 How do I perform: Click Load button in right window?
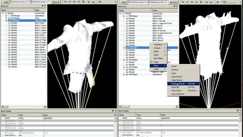[x=123, y=2]
